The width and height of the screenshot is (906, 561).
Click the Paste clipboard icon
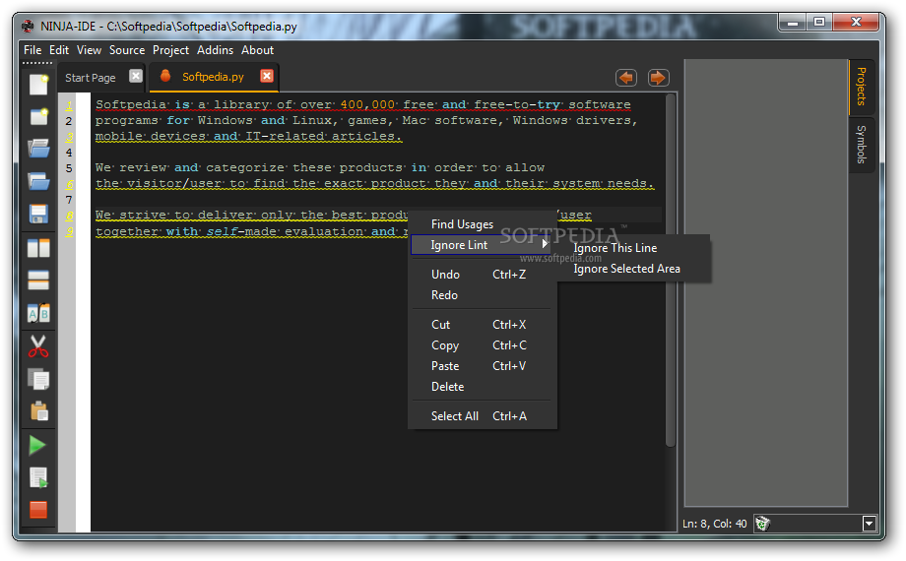point(38,411)
